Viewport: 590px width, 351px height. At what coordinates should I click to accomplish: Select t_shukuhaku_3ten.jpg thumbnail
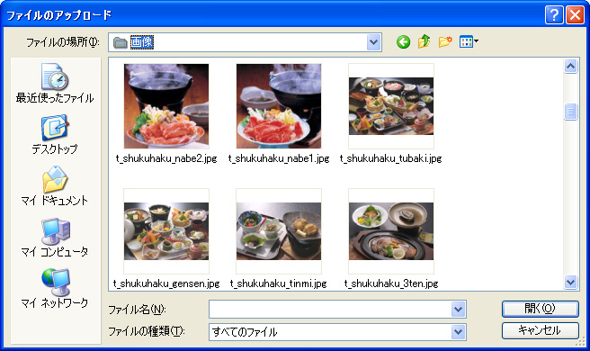[x=391, y=231]
